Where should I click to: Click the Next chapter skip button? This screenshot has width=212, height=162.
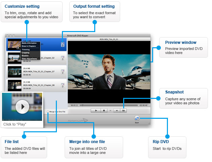click(x=117, y=111)
